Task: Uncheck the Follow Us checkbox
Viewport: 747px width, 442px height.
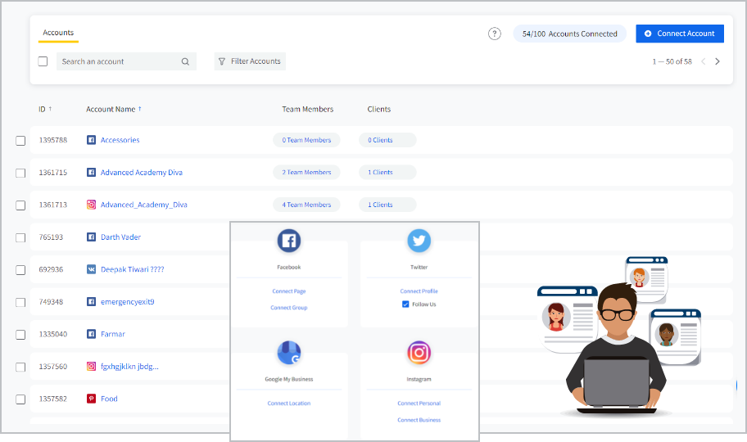Action: click(405, 304)
